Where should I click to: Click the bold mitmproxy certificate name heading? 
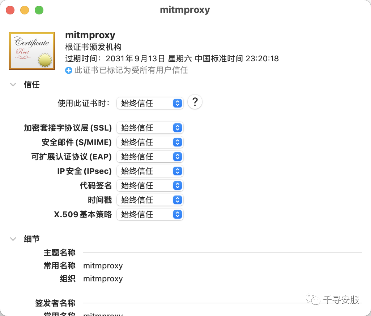(x=90, y=35)
